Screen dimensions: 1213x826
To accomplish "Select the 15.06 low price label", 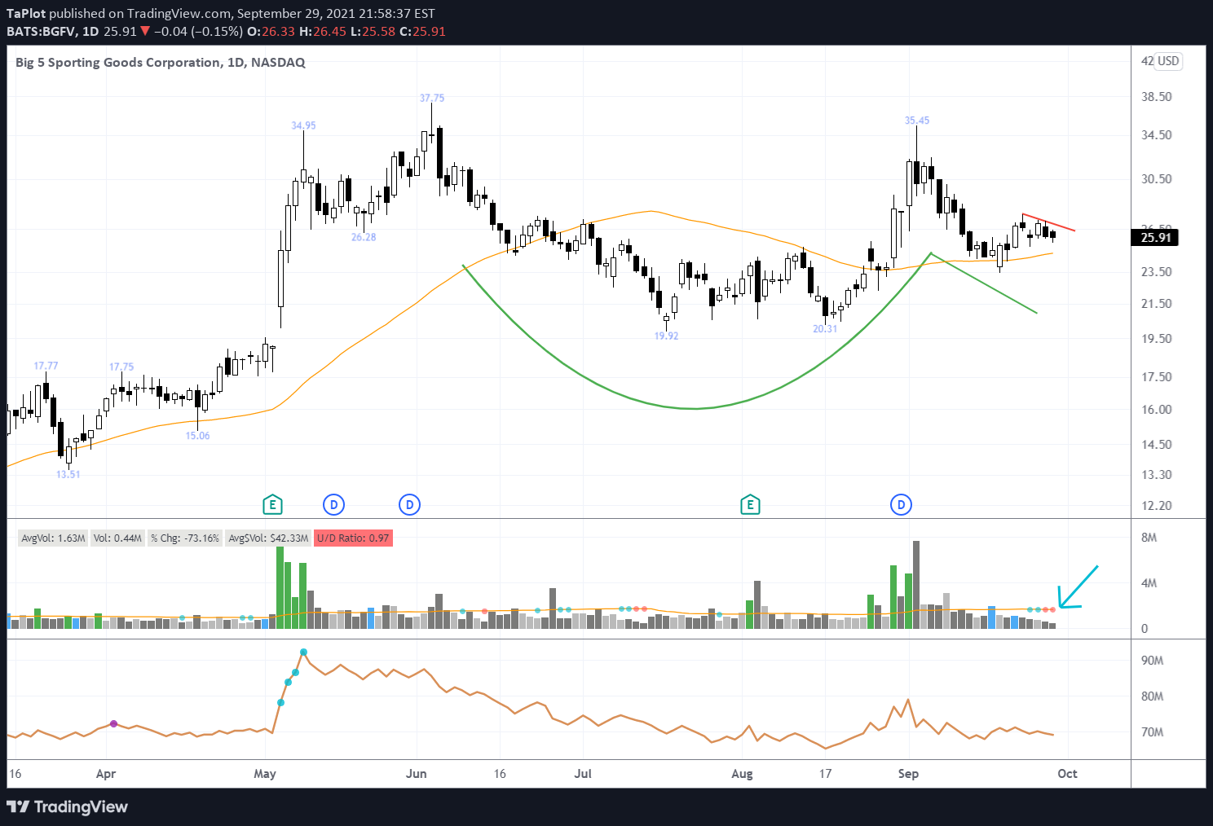I will point(197,436).
